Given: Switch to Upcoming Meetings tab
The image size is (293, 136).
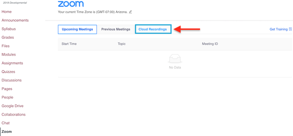Looking at the screenshot, I should 77,29.
